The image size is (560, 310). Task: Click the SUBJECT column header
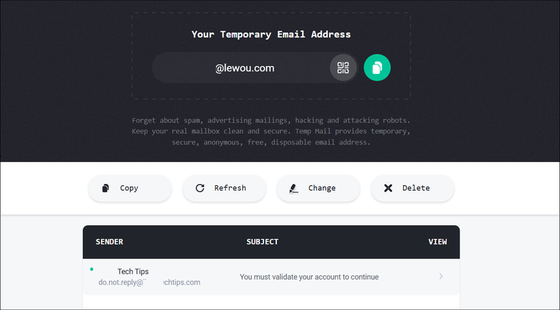(262, 241)
